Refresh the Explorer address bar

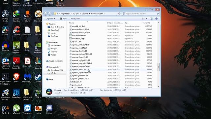[x=122, y=14]
